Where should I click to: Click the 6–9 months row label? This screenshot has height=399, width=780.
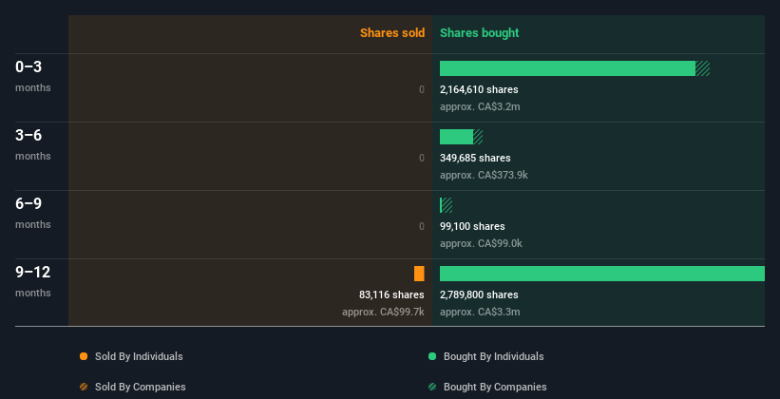[33, 213]
